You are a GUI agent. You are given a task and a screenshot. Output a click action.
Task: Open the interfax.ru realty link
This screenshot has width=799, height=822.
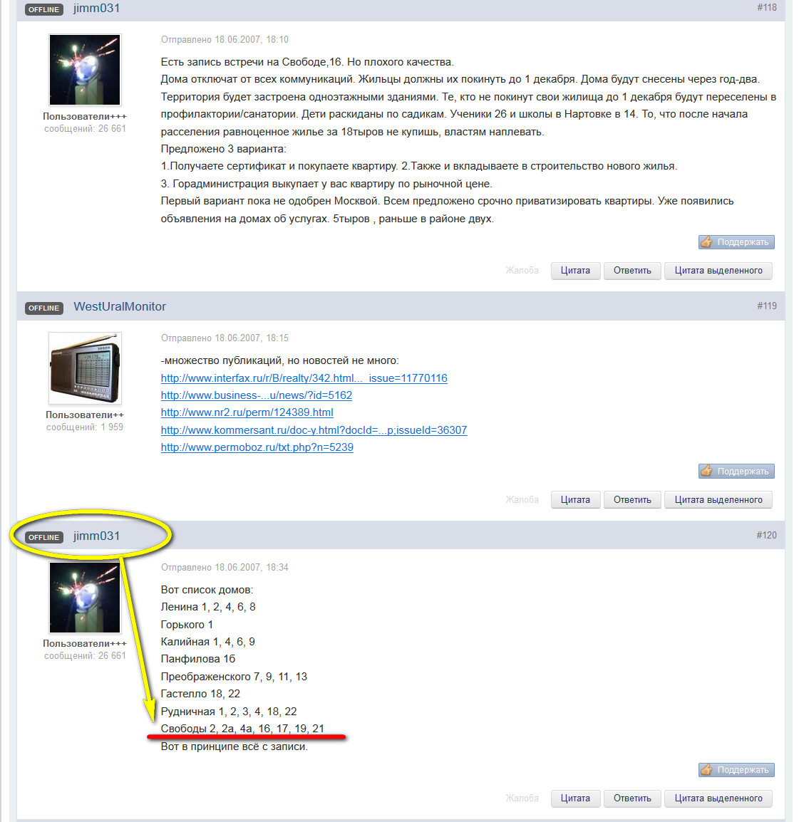tap(304, 378)
